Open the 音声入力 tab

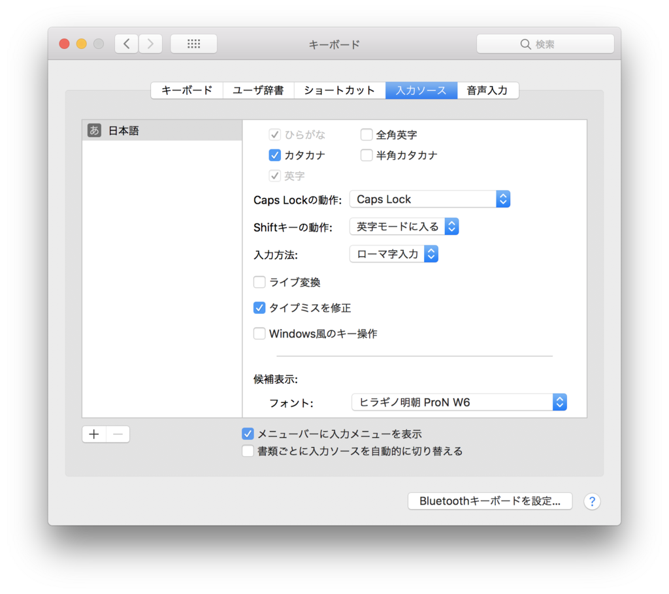tap(487, 90)
